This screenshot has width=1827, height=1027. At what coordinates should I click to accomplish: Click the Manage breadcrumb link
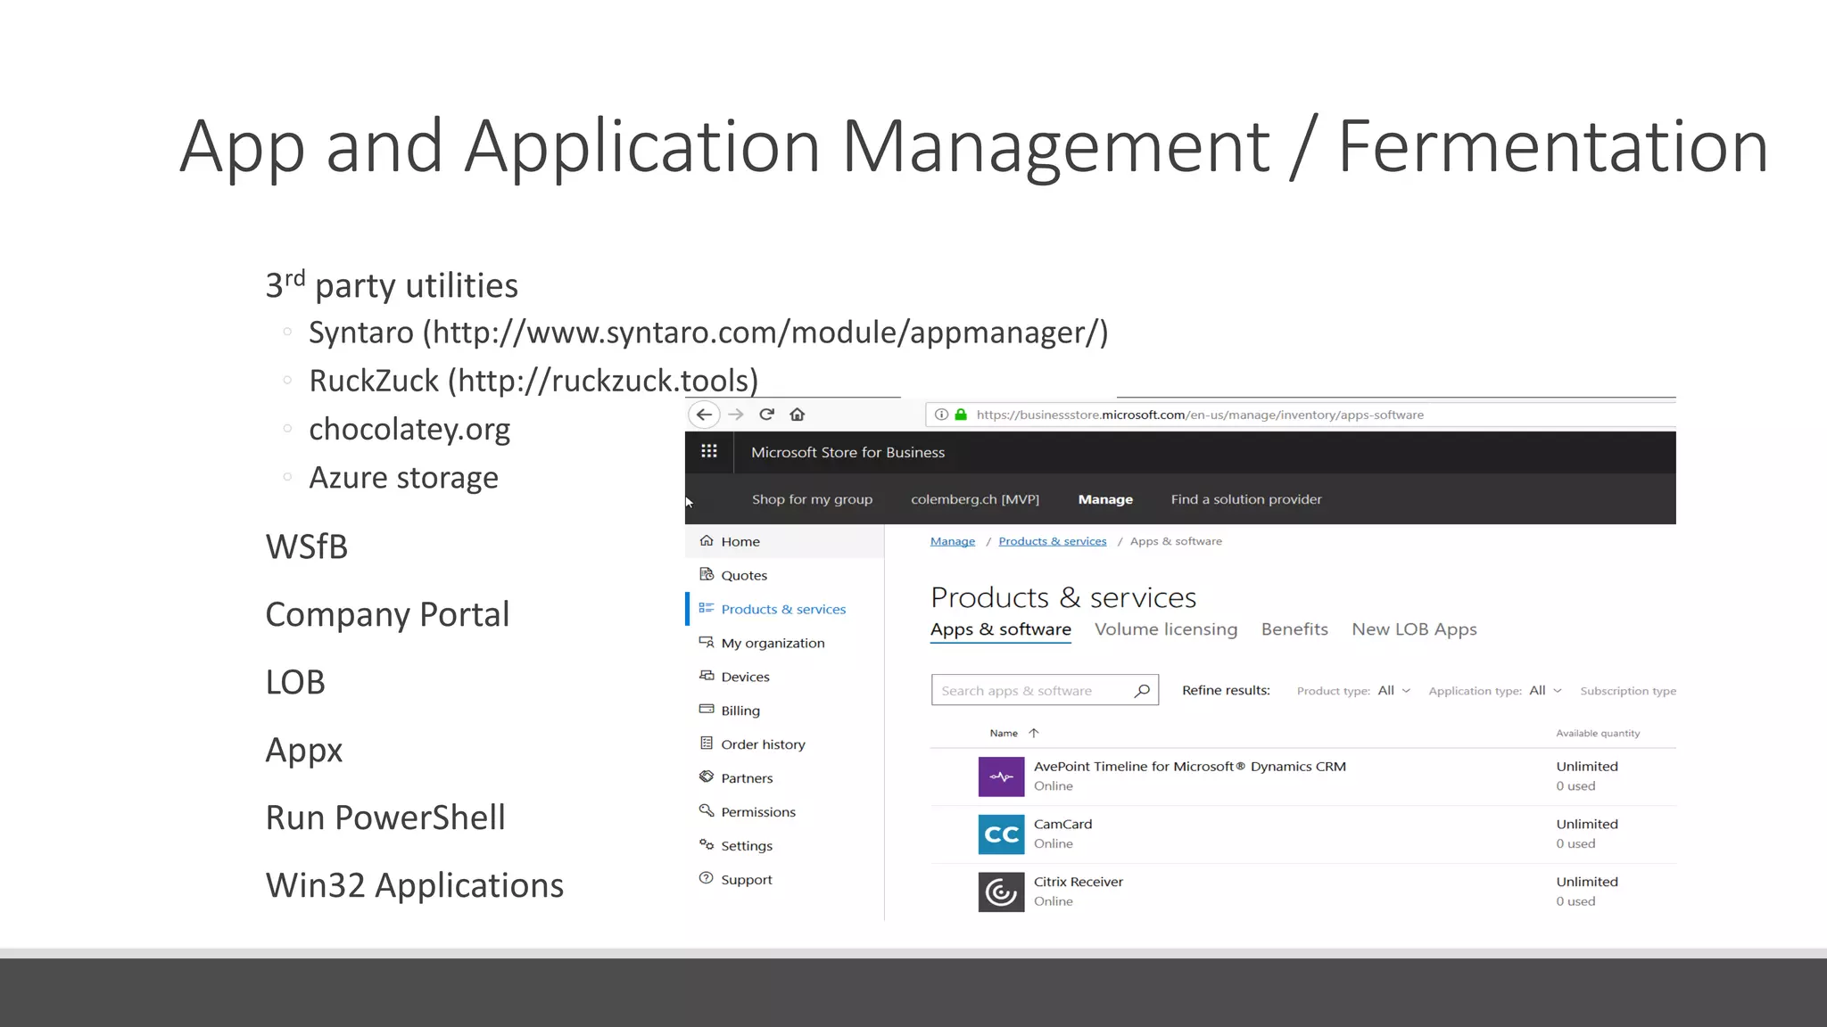tap(953, 541)
